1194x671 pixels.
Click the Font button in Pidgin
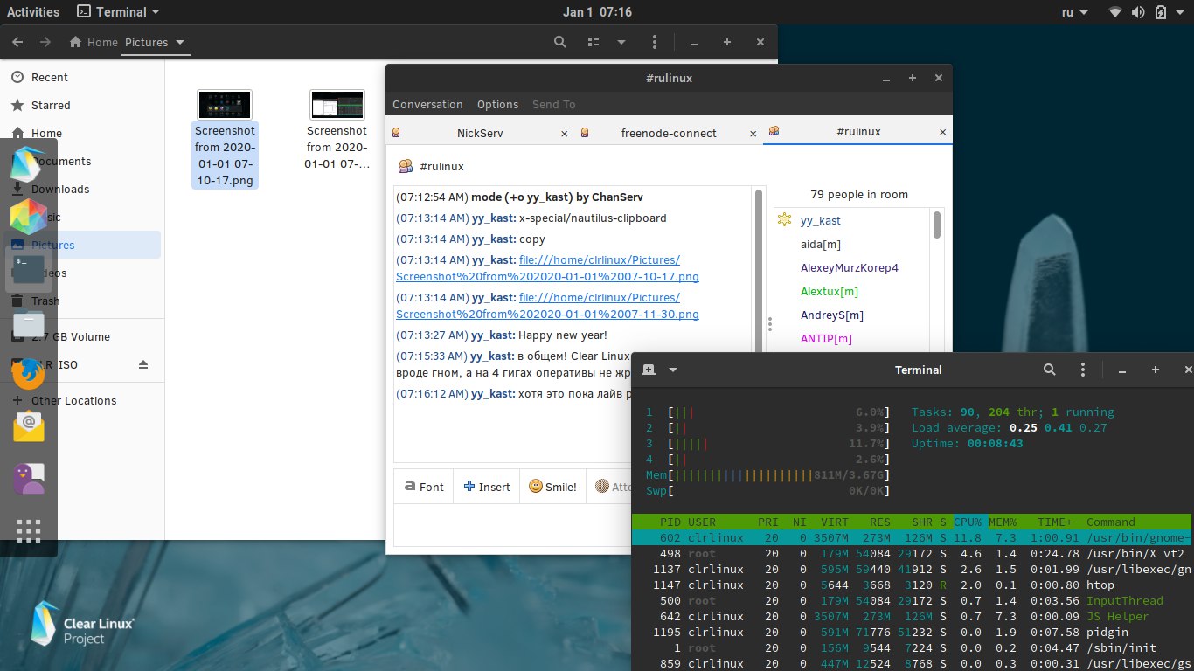click(x=423, y=487)
